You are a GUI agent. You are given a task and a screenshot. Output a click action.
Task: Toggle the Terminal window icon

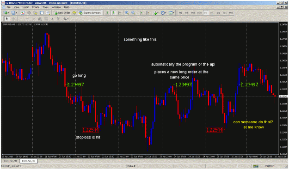(x=42, y=13)
